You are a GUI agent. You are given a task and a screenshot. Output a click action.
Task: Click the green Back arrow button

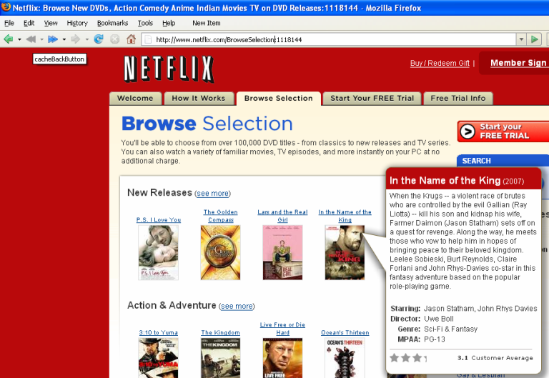point(9,39)
